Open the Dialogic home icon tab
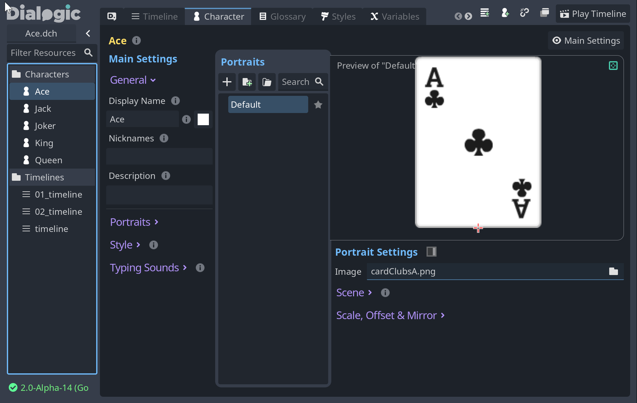The image size is (637, 403). click(111, 16)
